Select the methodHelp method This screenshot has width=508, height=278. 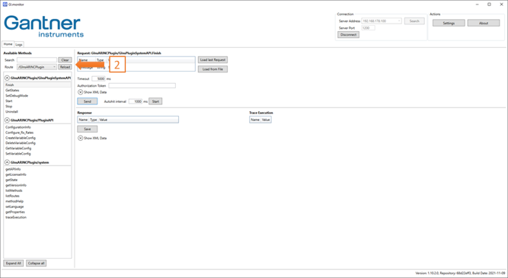tap(14, 201)
